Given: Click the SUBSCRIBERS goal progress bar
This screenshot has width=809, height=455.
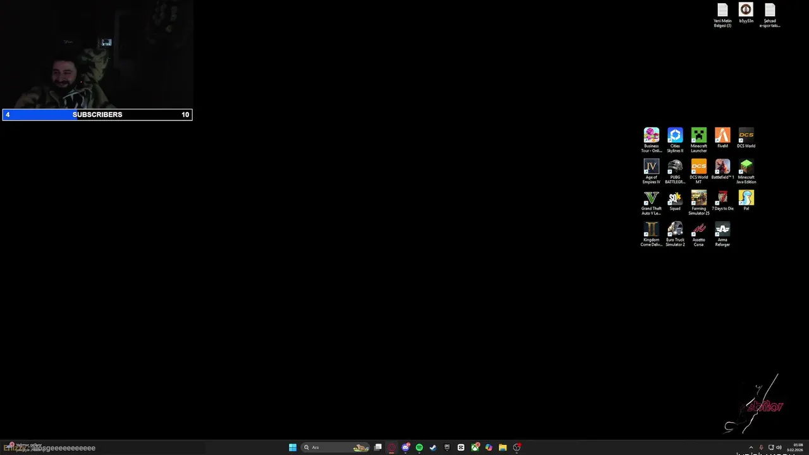Looking at the screenshot, I should click(97, 114).
